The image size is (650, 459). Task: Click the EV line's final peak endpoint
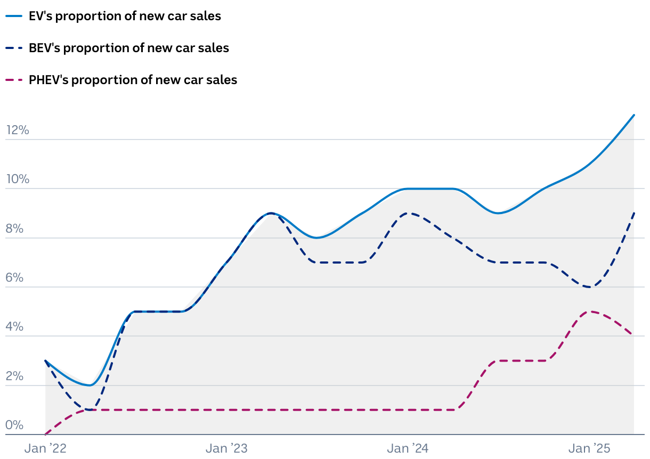click(634, 115)
